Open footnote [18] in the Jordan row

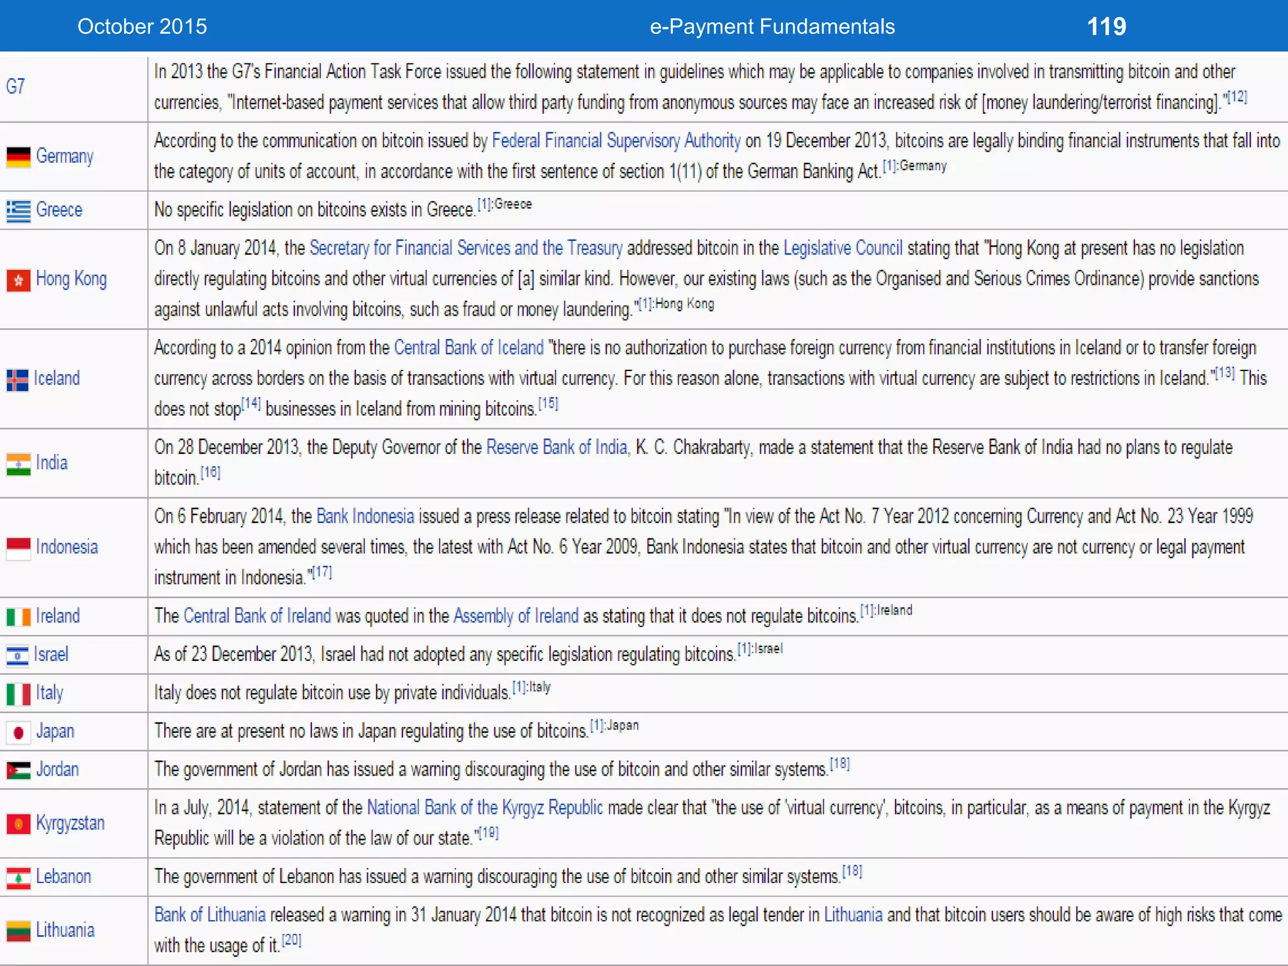point(840,764)
